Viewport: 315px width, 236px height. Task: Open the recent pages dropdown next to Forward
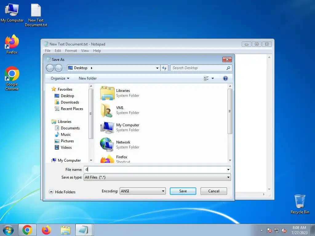(x=65, y=68)
